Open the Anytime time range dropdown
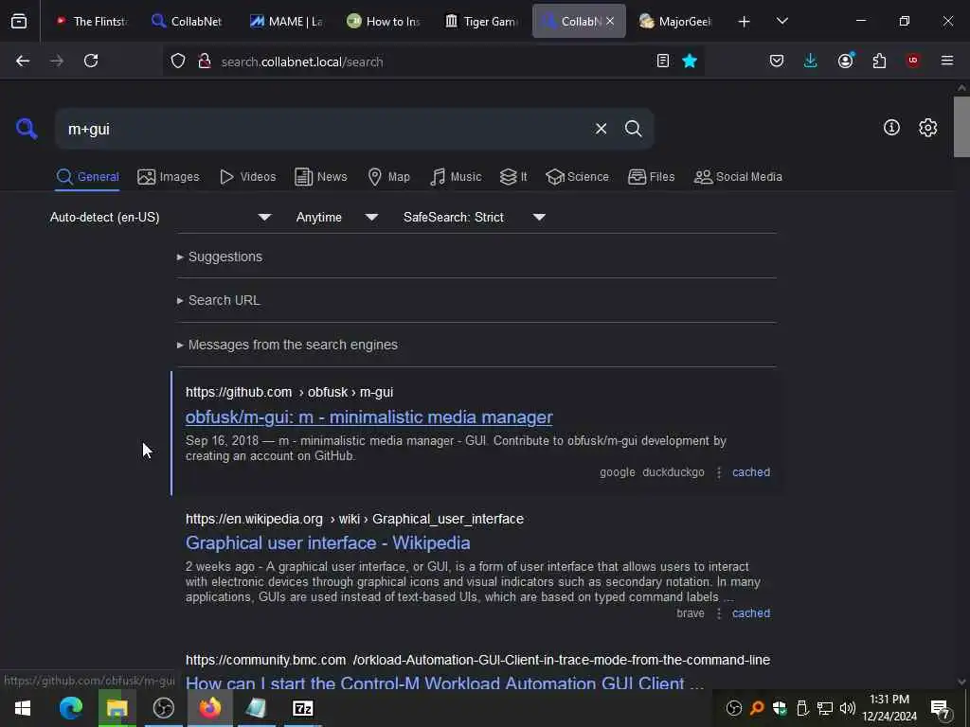Viewport: 970px width, 727px height. pyautogui.click(x=337, y=217)
